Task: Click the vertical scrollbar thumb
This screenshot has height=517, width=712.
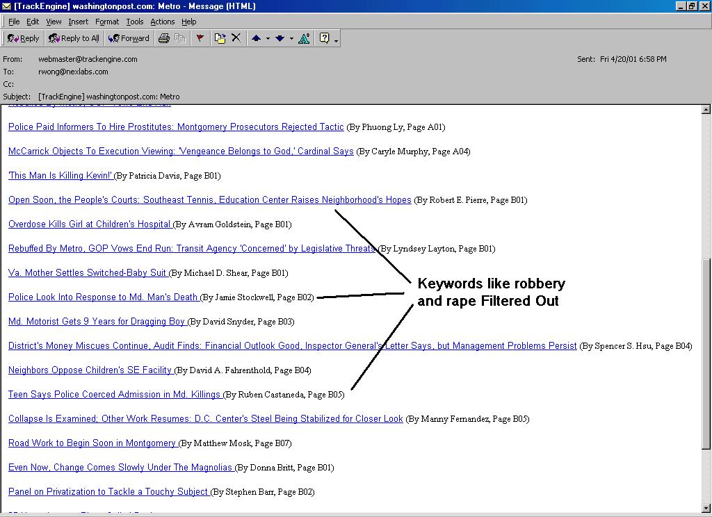Action: tap(706, 353)
